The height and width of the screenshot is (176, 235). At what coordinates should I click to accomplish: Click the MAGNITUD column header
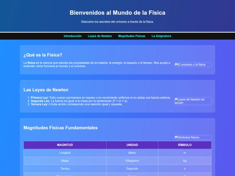(x=65, y=145)
